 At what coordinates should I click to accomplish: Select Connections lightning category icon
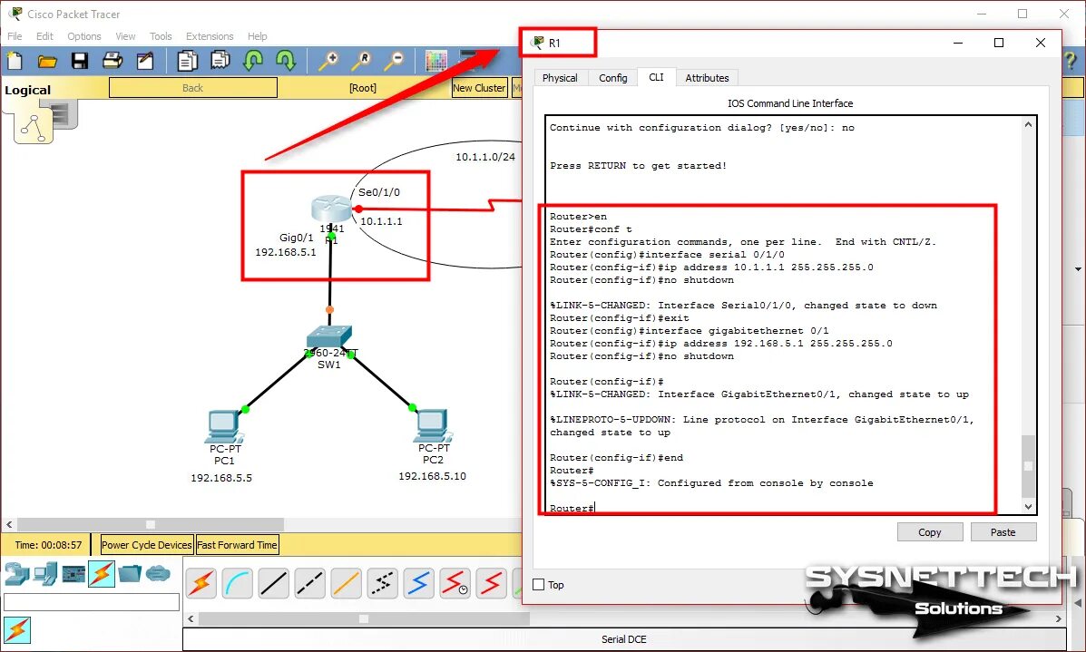101,574
